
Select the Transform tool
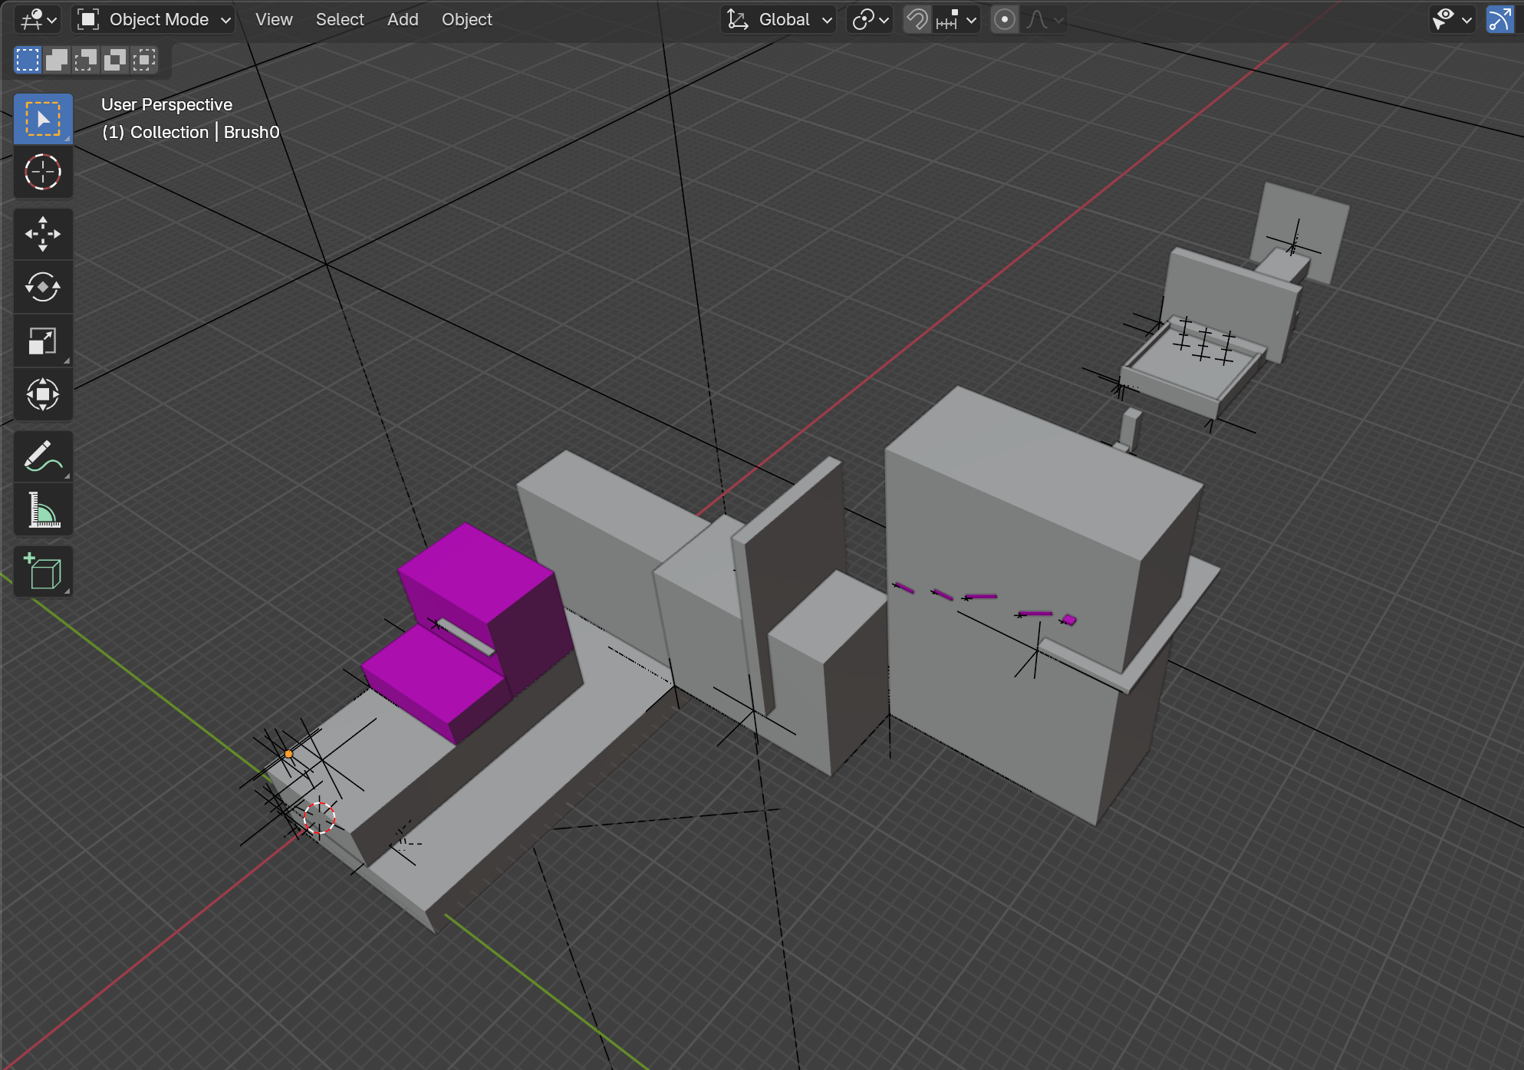click(43, 395)
